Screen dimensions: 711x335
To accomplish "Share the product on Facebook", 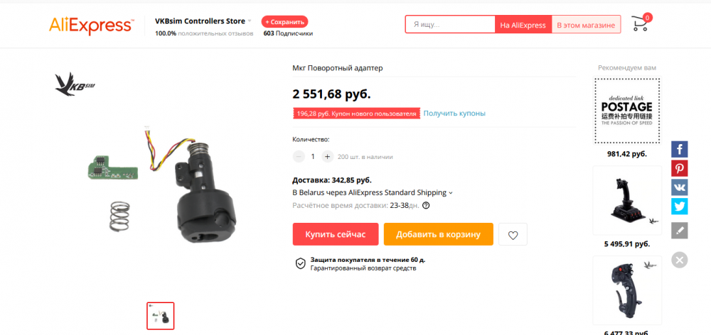I will click(680, 150).
